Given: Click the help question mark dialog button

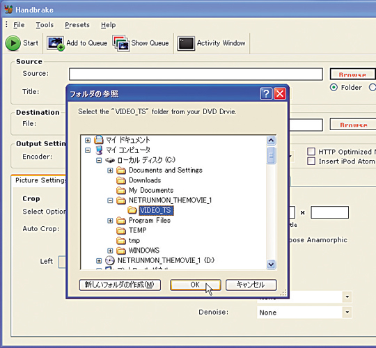Looking at the screenshot, I should 266,94.
